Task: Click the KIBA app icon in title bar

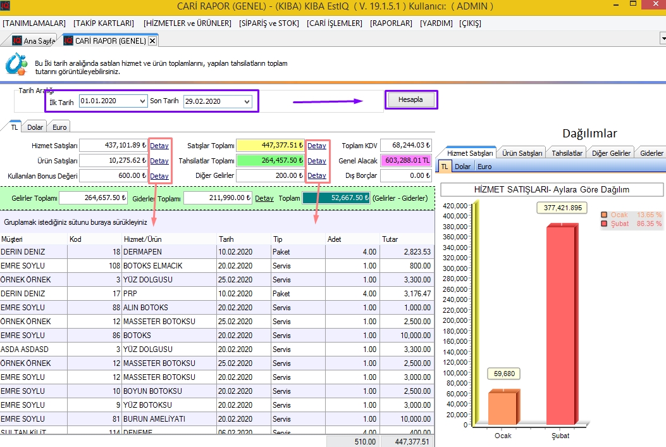Action: (6, 6)
